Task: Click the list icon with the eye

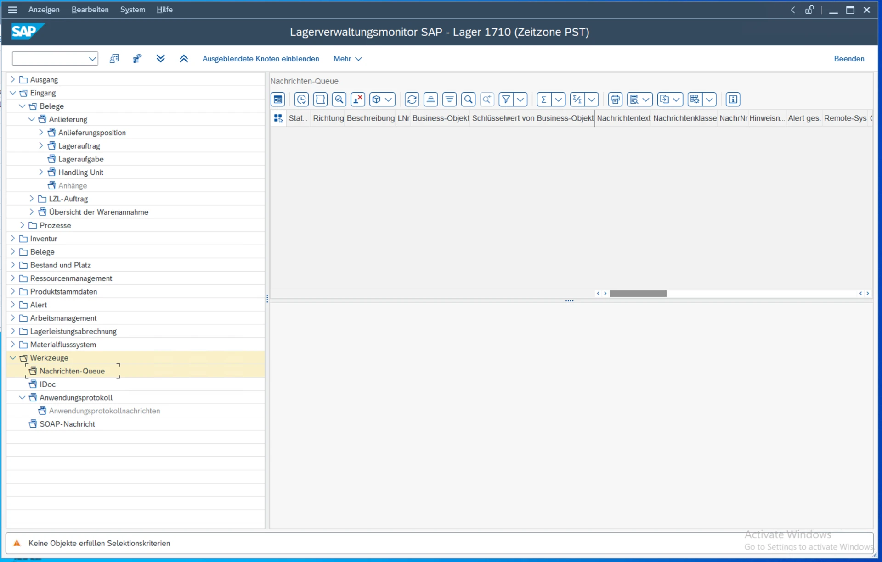Action: pyautogui.click(x=137, y=59)
